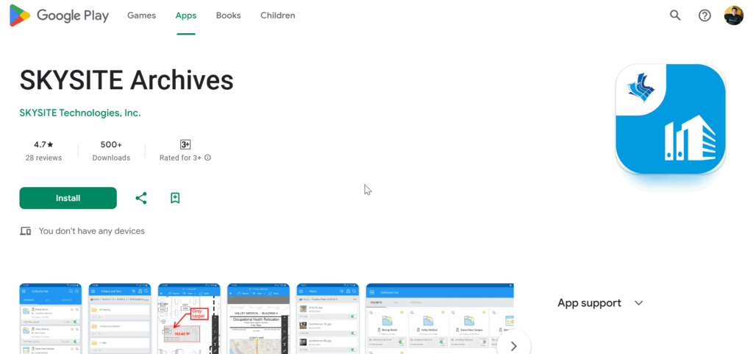Add to wishlist with bookmark icon
Screen dimensions: 753x354
click(175, 198)
